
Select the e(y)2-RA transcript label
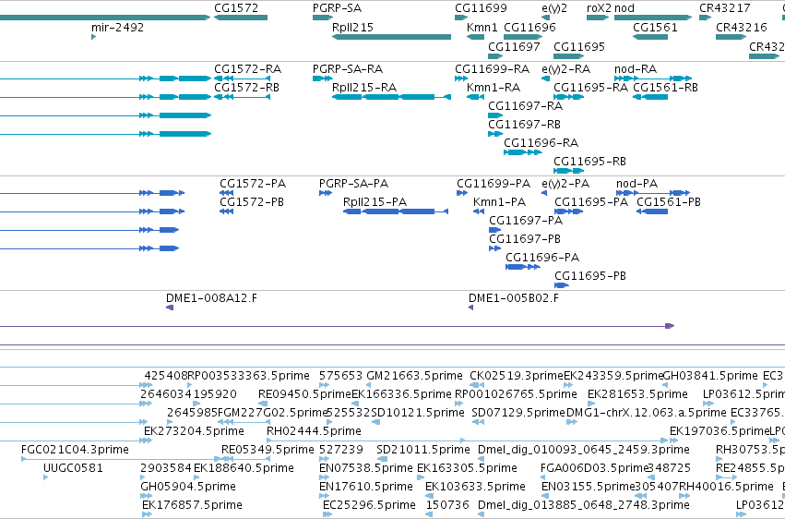(x=565, y=68)
